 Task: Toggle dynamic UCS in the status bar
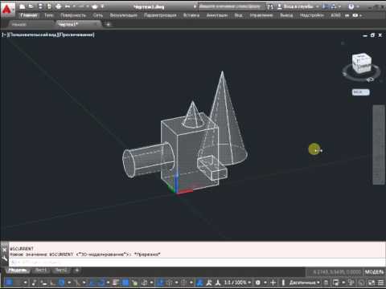click(161, 283)
